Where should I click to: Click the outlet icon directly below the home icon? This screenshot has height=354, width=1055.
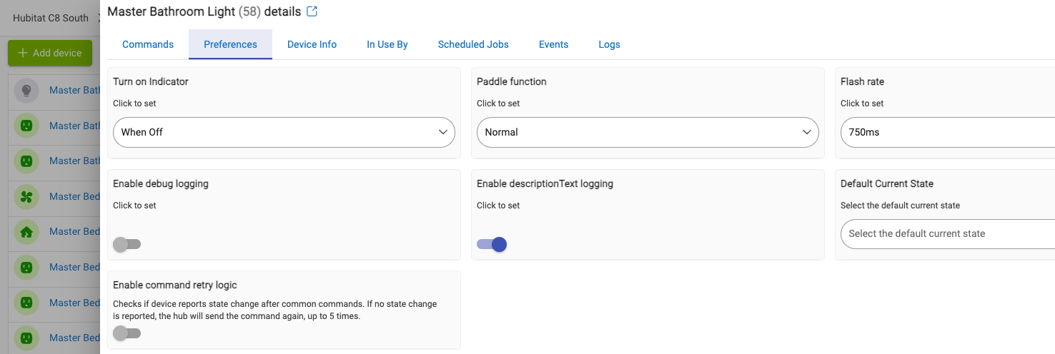click(26, 267)
